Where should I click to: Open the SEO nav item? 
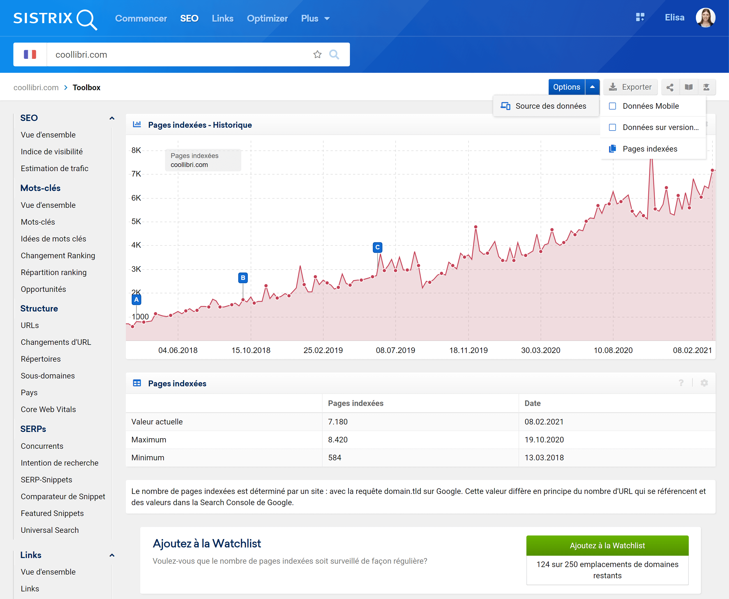coord(189,19)
